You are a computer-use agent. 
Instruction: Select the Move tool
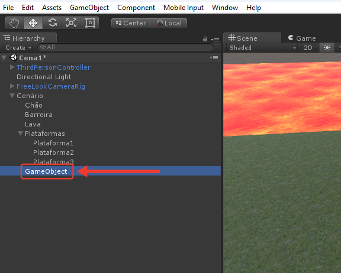point(33,23)
